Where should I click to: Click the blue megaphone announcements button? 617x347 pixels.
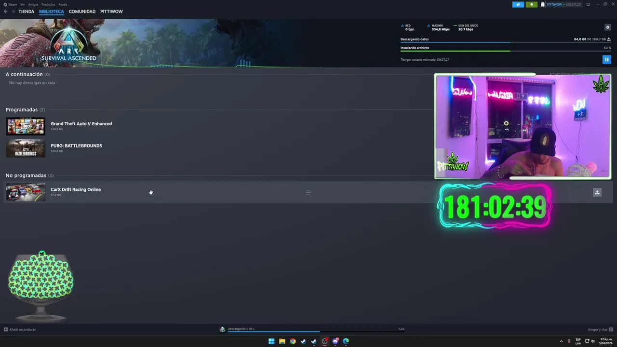click(x=518, y=4)
